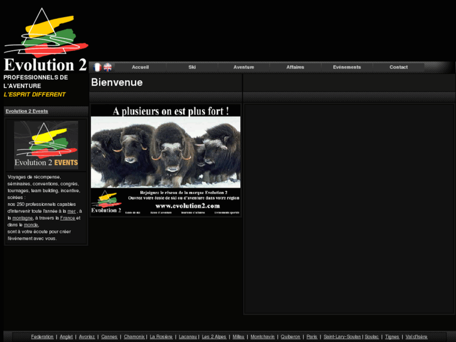Screen dimensions: 456x342
Task: Open the Quiberon footer link
Action: (290, 337)
